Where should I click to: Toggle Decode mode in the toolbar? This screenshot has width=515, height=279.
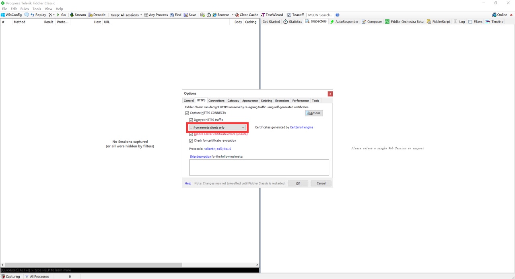click(97, 15)
